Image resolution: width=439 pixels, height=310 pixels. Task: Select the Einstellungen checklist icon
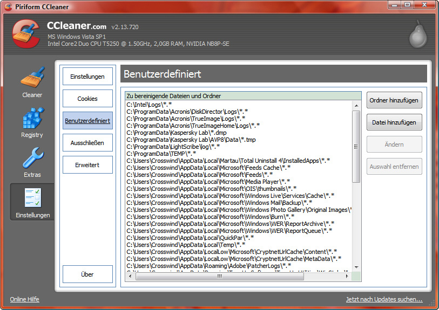pos(32,198)
